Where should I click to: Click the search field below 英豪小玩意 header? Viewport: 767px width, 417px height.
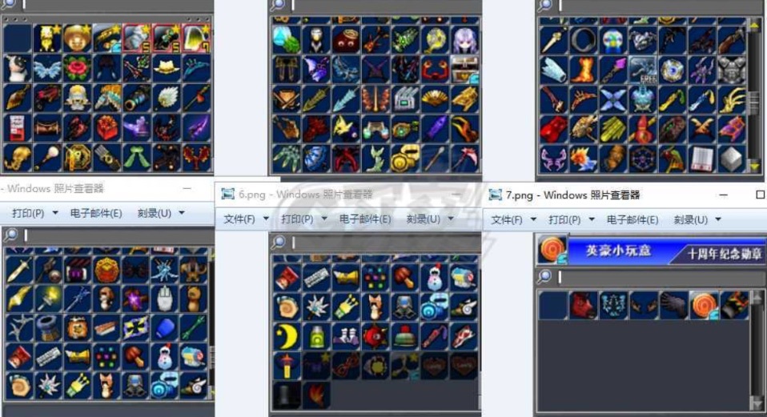click(661, 278)
